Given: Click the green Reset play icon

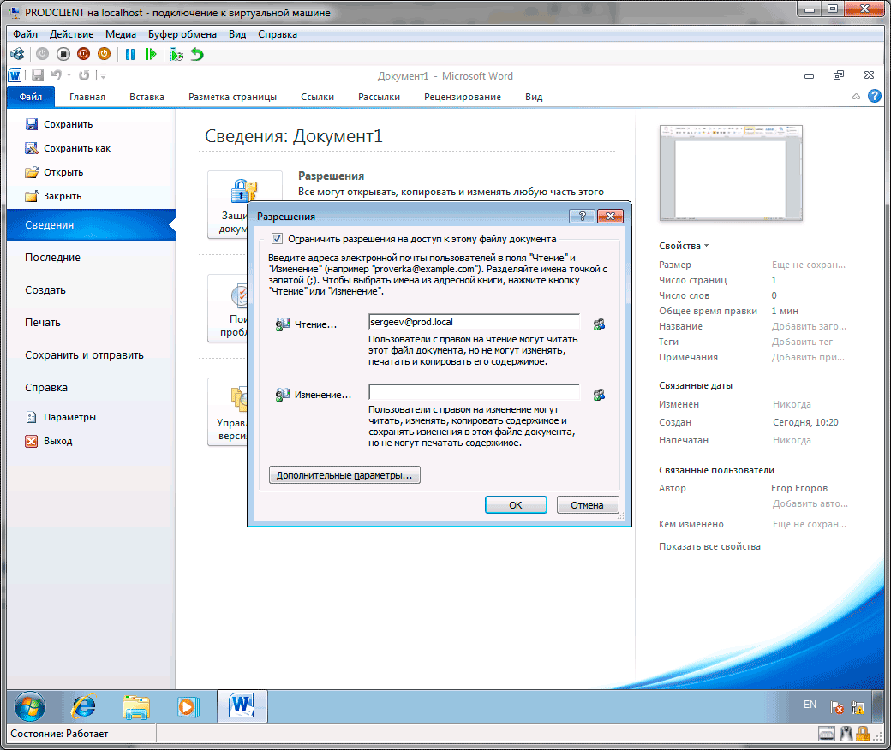Looking at the screenshot, I should (x=151, y=54).
